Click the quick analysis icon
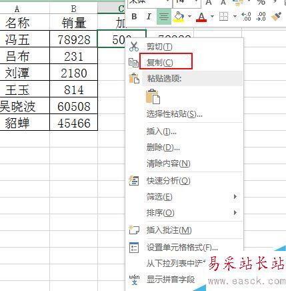 click(x=134, y=180)
